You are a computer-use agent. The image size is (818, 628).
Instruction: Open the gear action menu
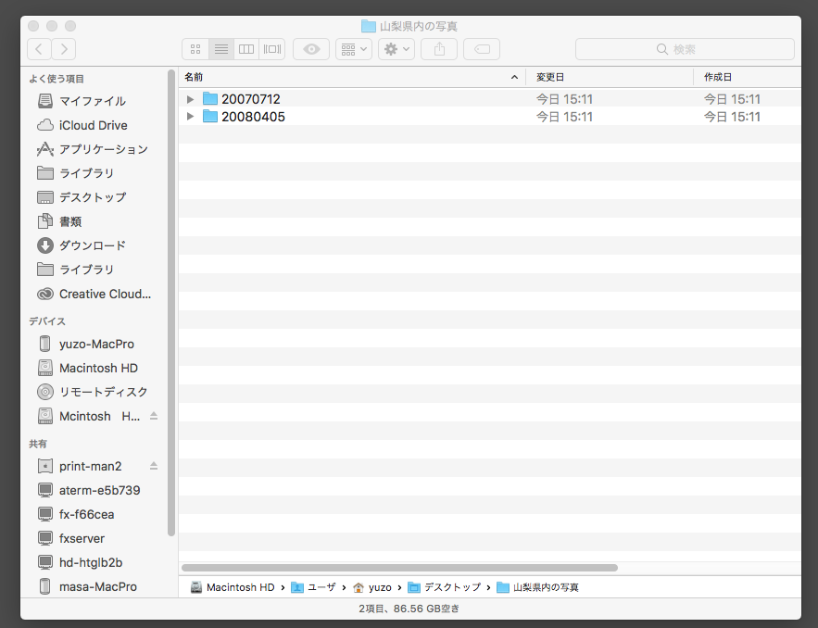coord(396,49)
